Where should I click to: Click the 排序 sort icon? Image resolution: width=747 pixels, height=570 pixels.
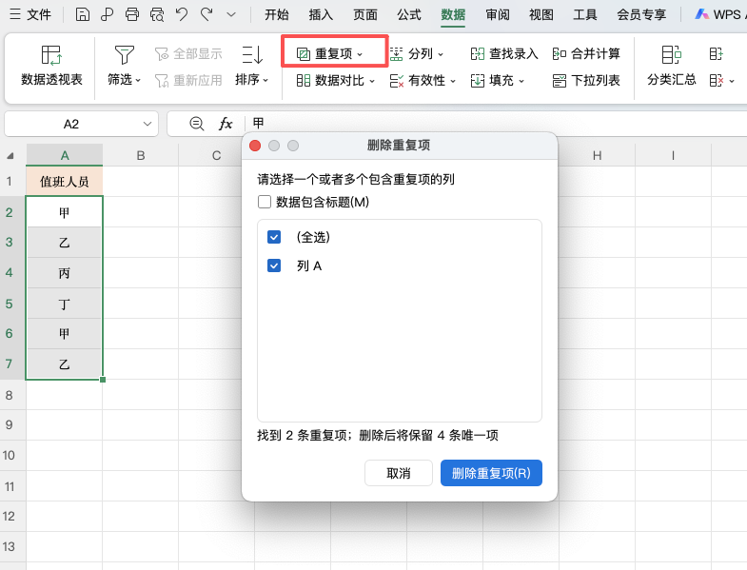[x=252, y=54]
